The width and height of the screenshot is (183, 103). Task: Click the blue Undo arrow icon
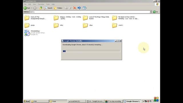[79, 8]
